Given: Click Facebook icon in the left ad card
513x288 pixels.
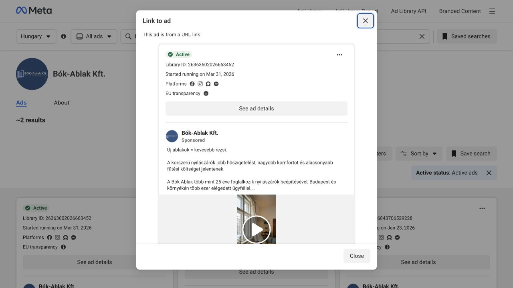Looking at the screenshot, I should click(x=49, y=238).
